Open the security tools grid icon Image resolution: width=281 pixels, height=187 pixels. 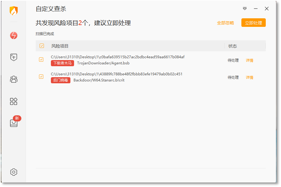14,101
